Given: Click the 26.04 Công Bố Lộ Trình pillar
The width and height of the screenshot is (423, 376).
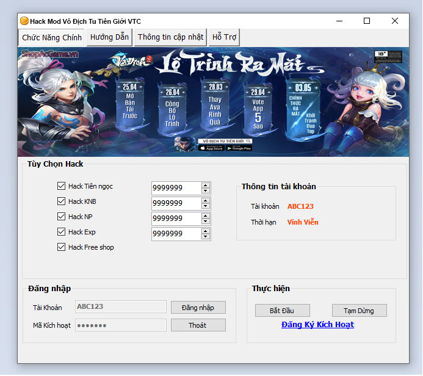Looking at the screenshot, I should click(172, 109).
